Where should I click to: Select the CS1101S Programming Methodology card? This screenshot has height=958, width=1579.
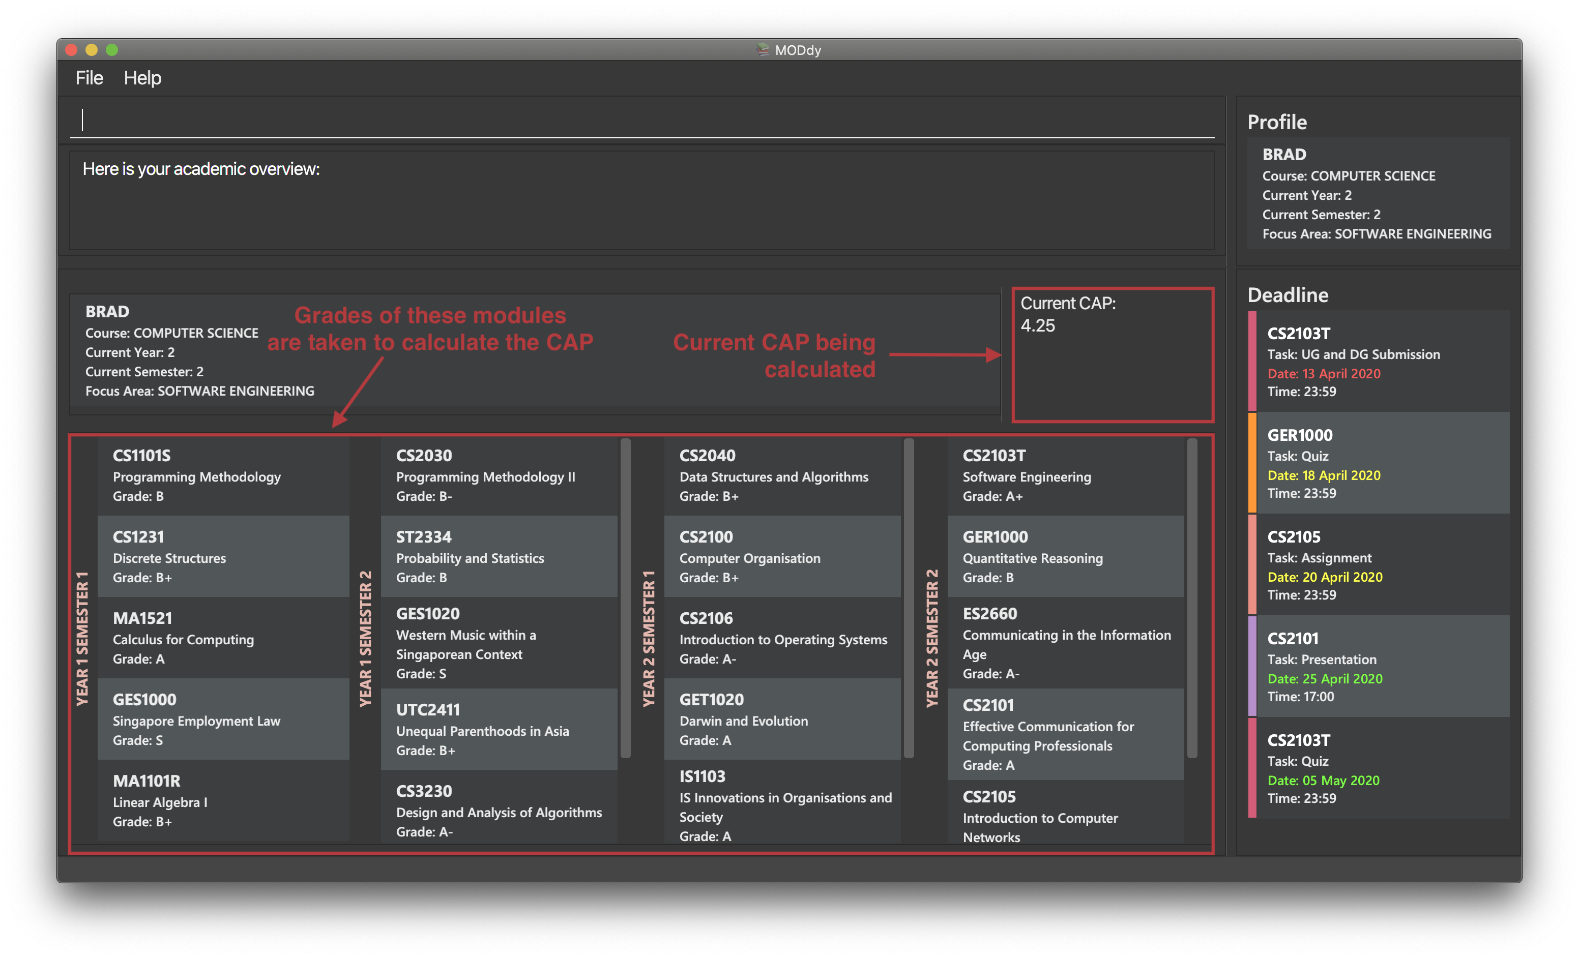tap(223, 475)
